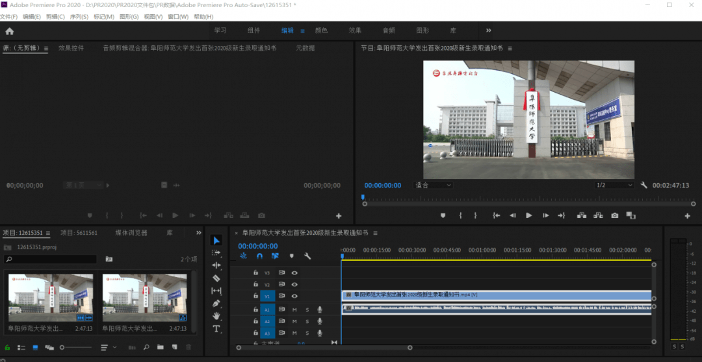This screenshot has width=702, height=362.
Task: Switch to the 效果控件 tab
Action: click(71, 48)
